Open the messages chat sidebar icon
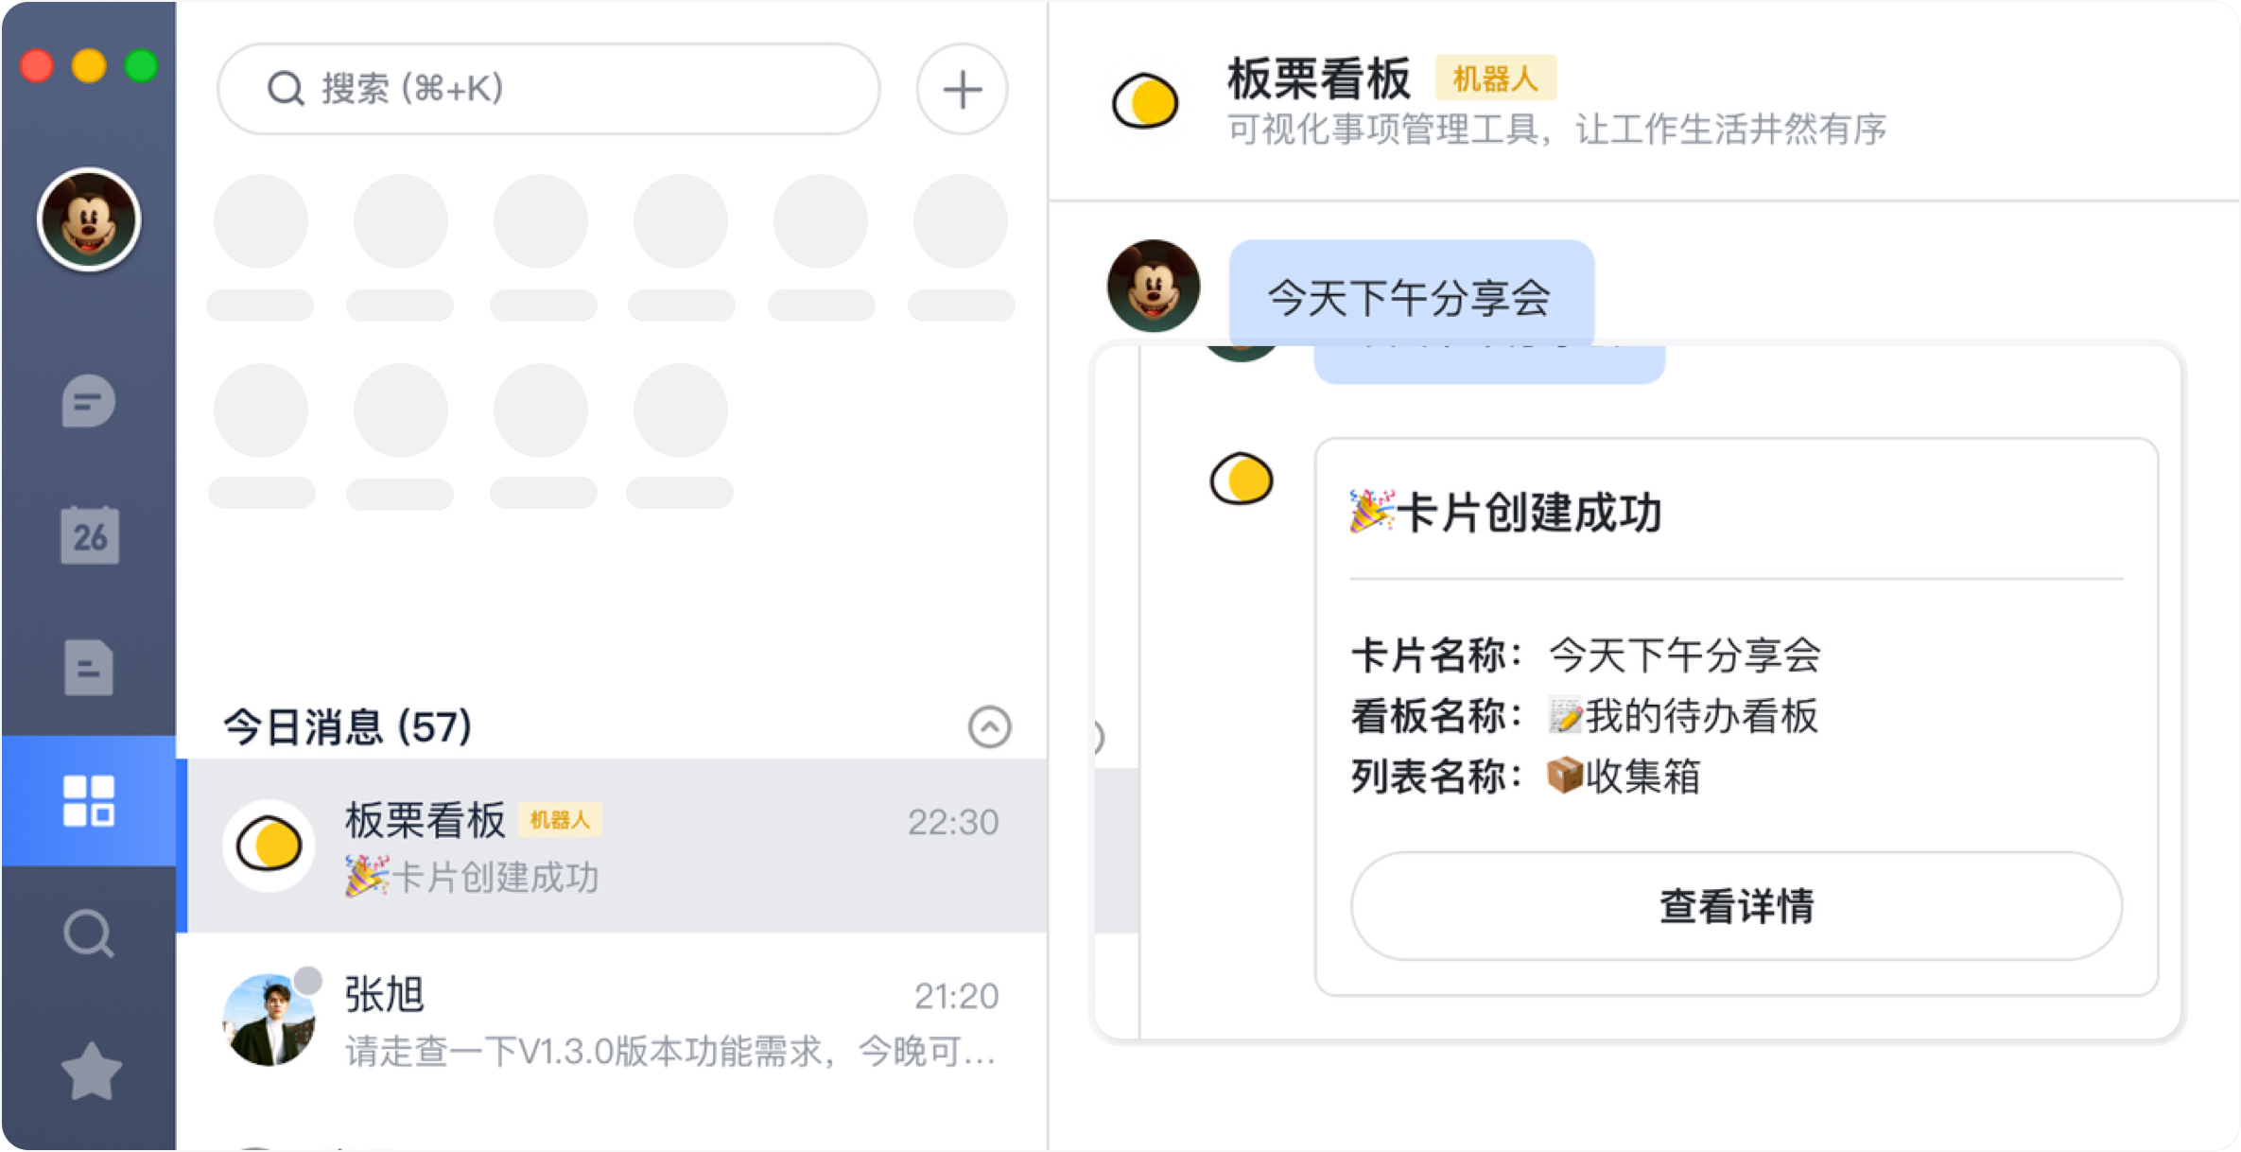Image resolution: width=2241 pixels, height=1152 pixels. tap(89, 402)
